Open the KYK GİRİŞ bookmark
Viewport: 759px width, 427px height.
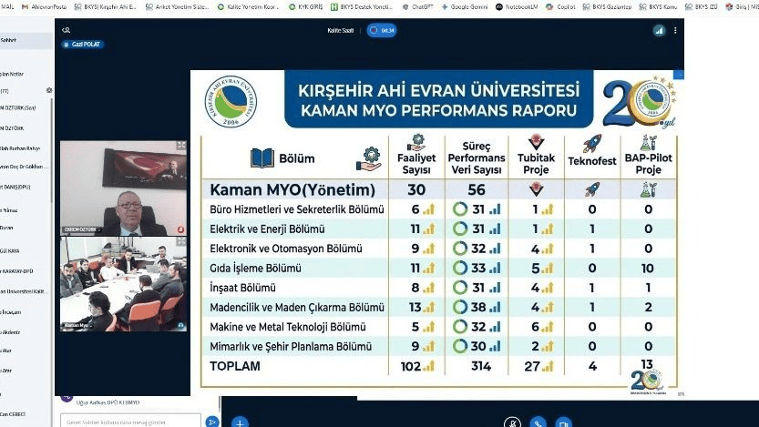point(305,6)
